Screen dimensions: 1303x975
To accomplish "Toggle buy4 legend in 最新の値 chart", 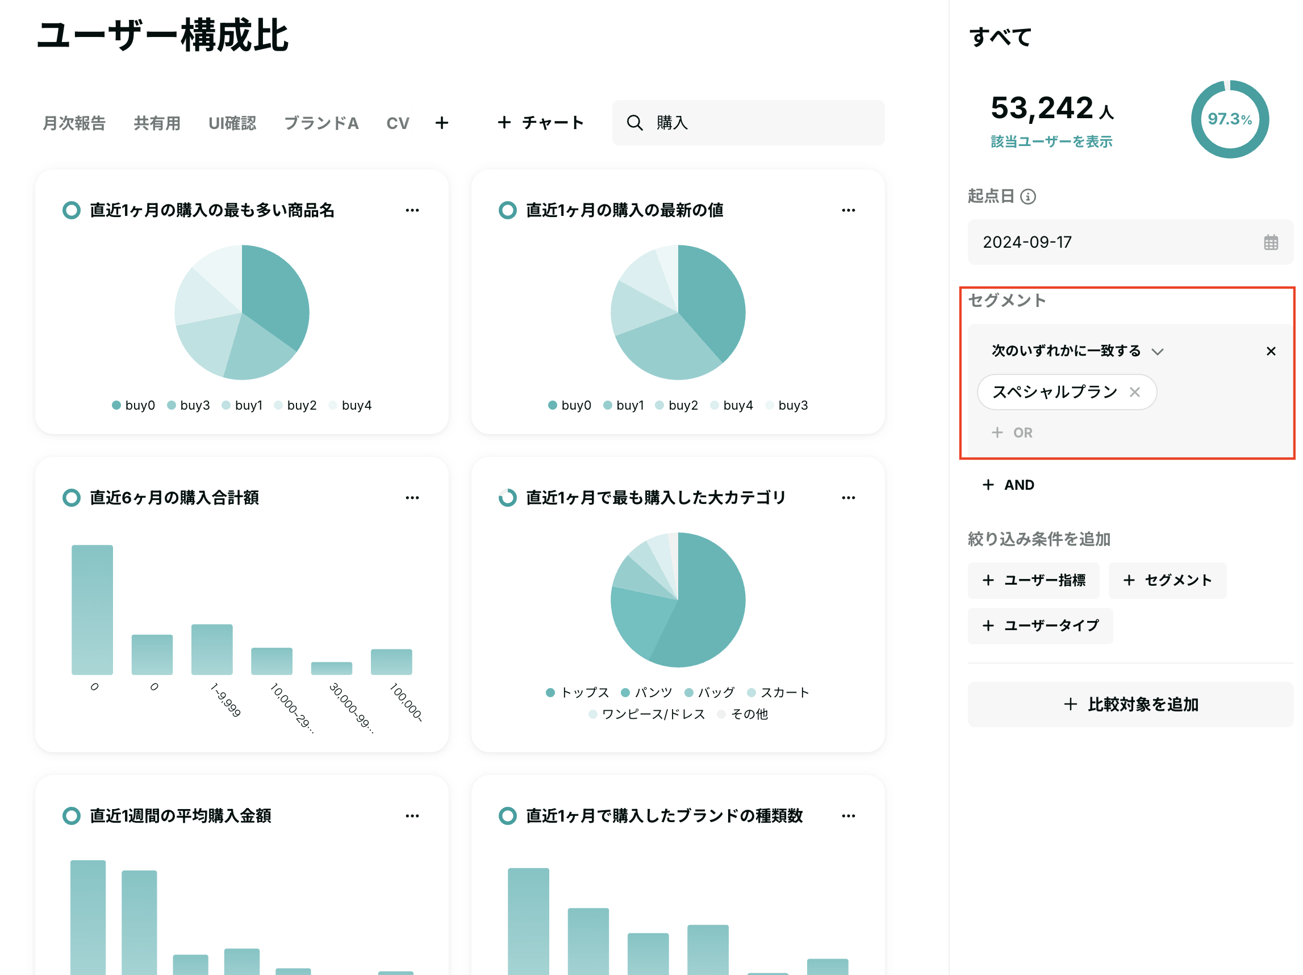I will 732,405.
